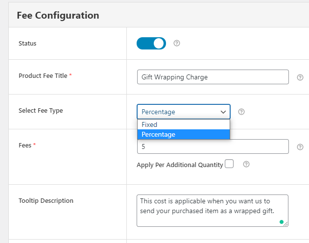Click help icon beside Select Fee Type dropdown
This screenshot has height=243, width=309.
(x=241, y=112)
